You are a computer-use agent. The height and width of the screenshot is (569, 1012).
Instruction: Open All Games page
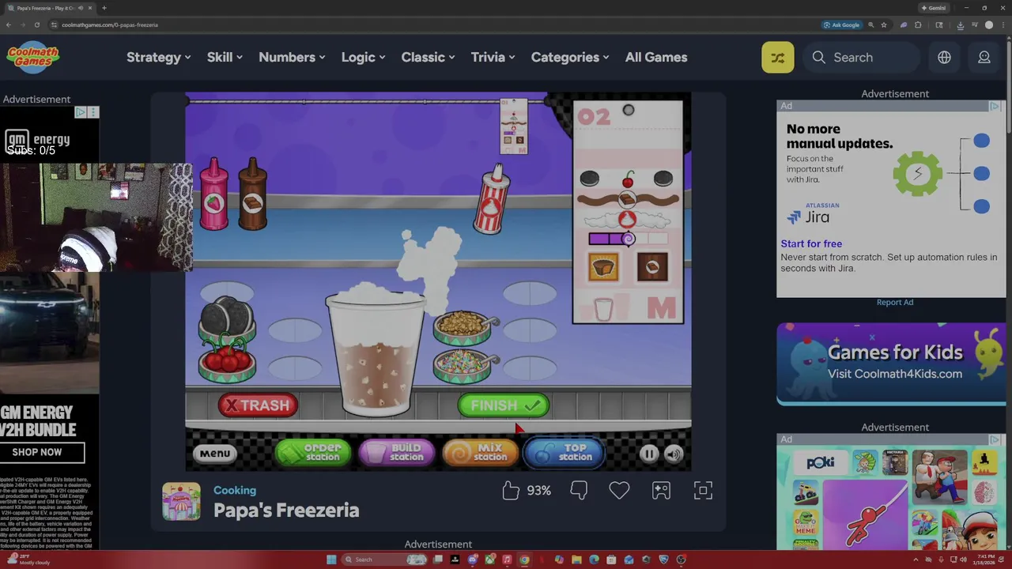[x=656, y=57]
